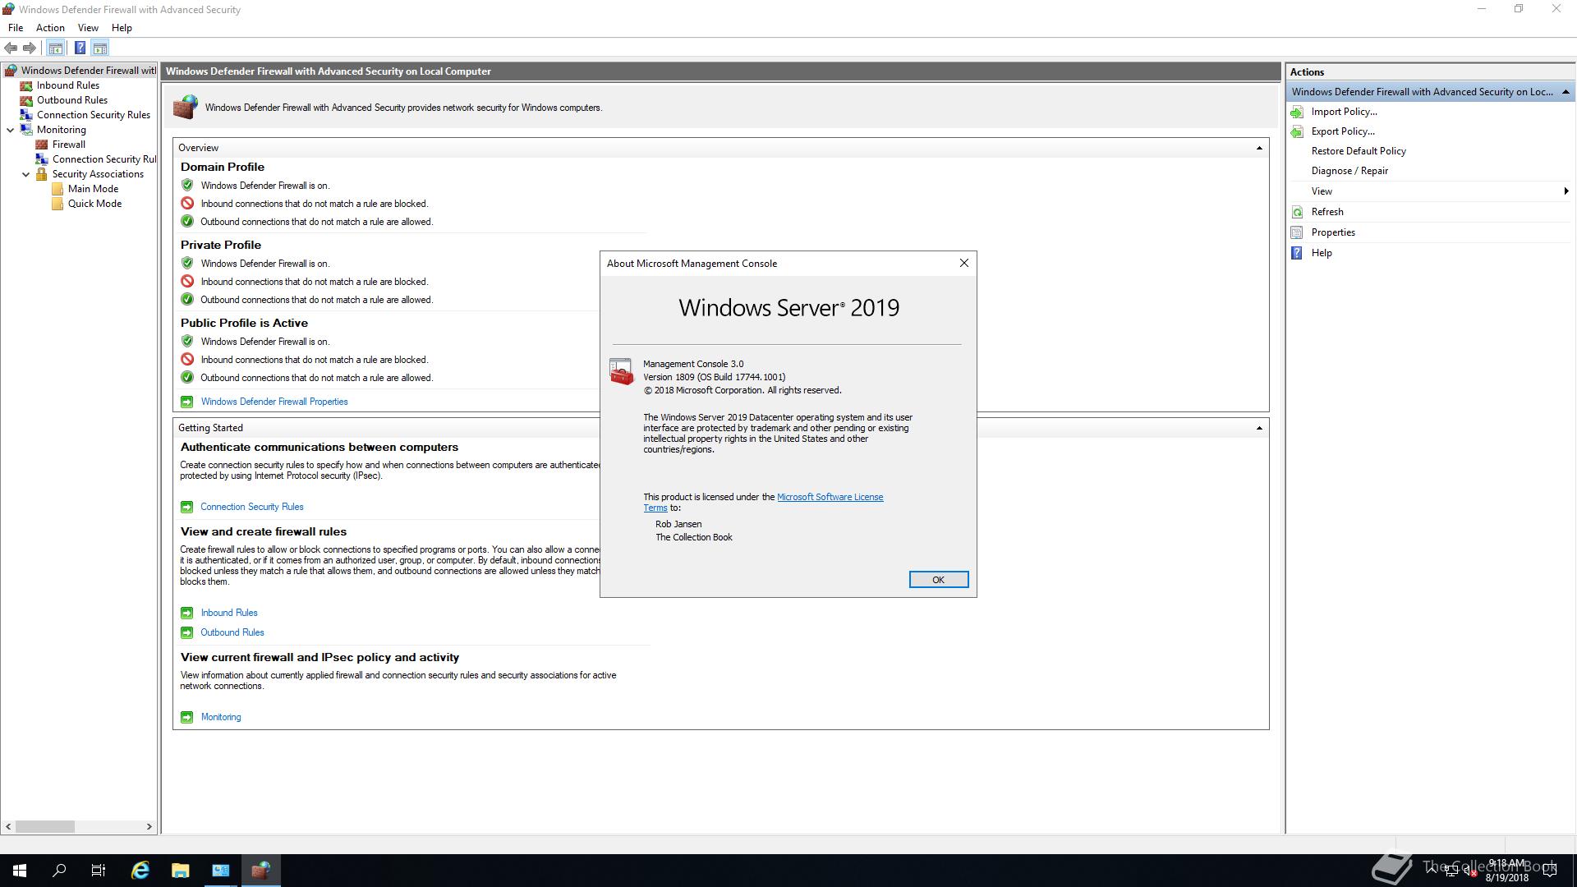Collapse the Actions pane header section
This screenshot has width=1577, height=887.
[x=1566, y=92]
